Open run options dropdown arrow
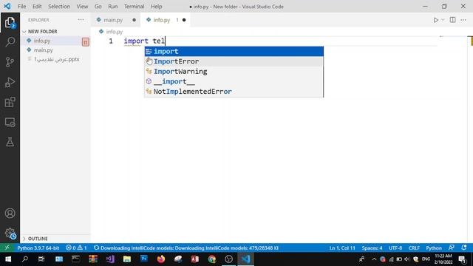Screen dimensions: 473x266 coord(443,20)
